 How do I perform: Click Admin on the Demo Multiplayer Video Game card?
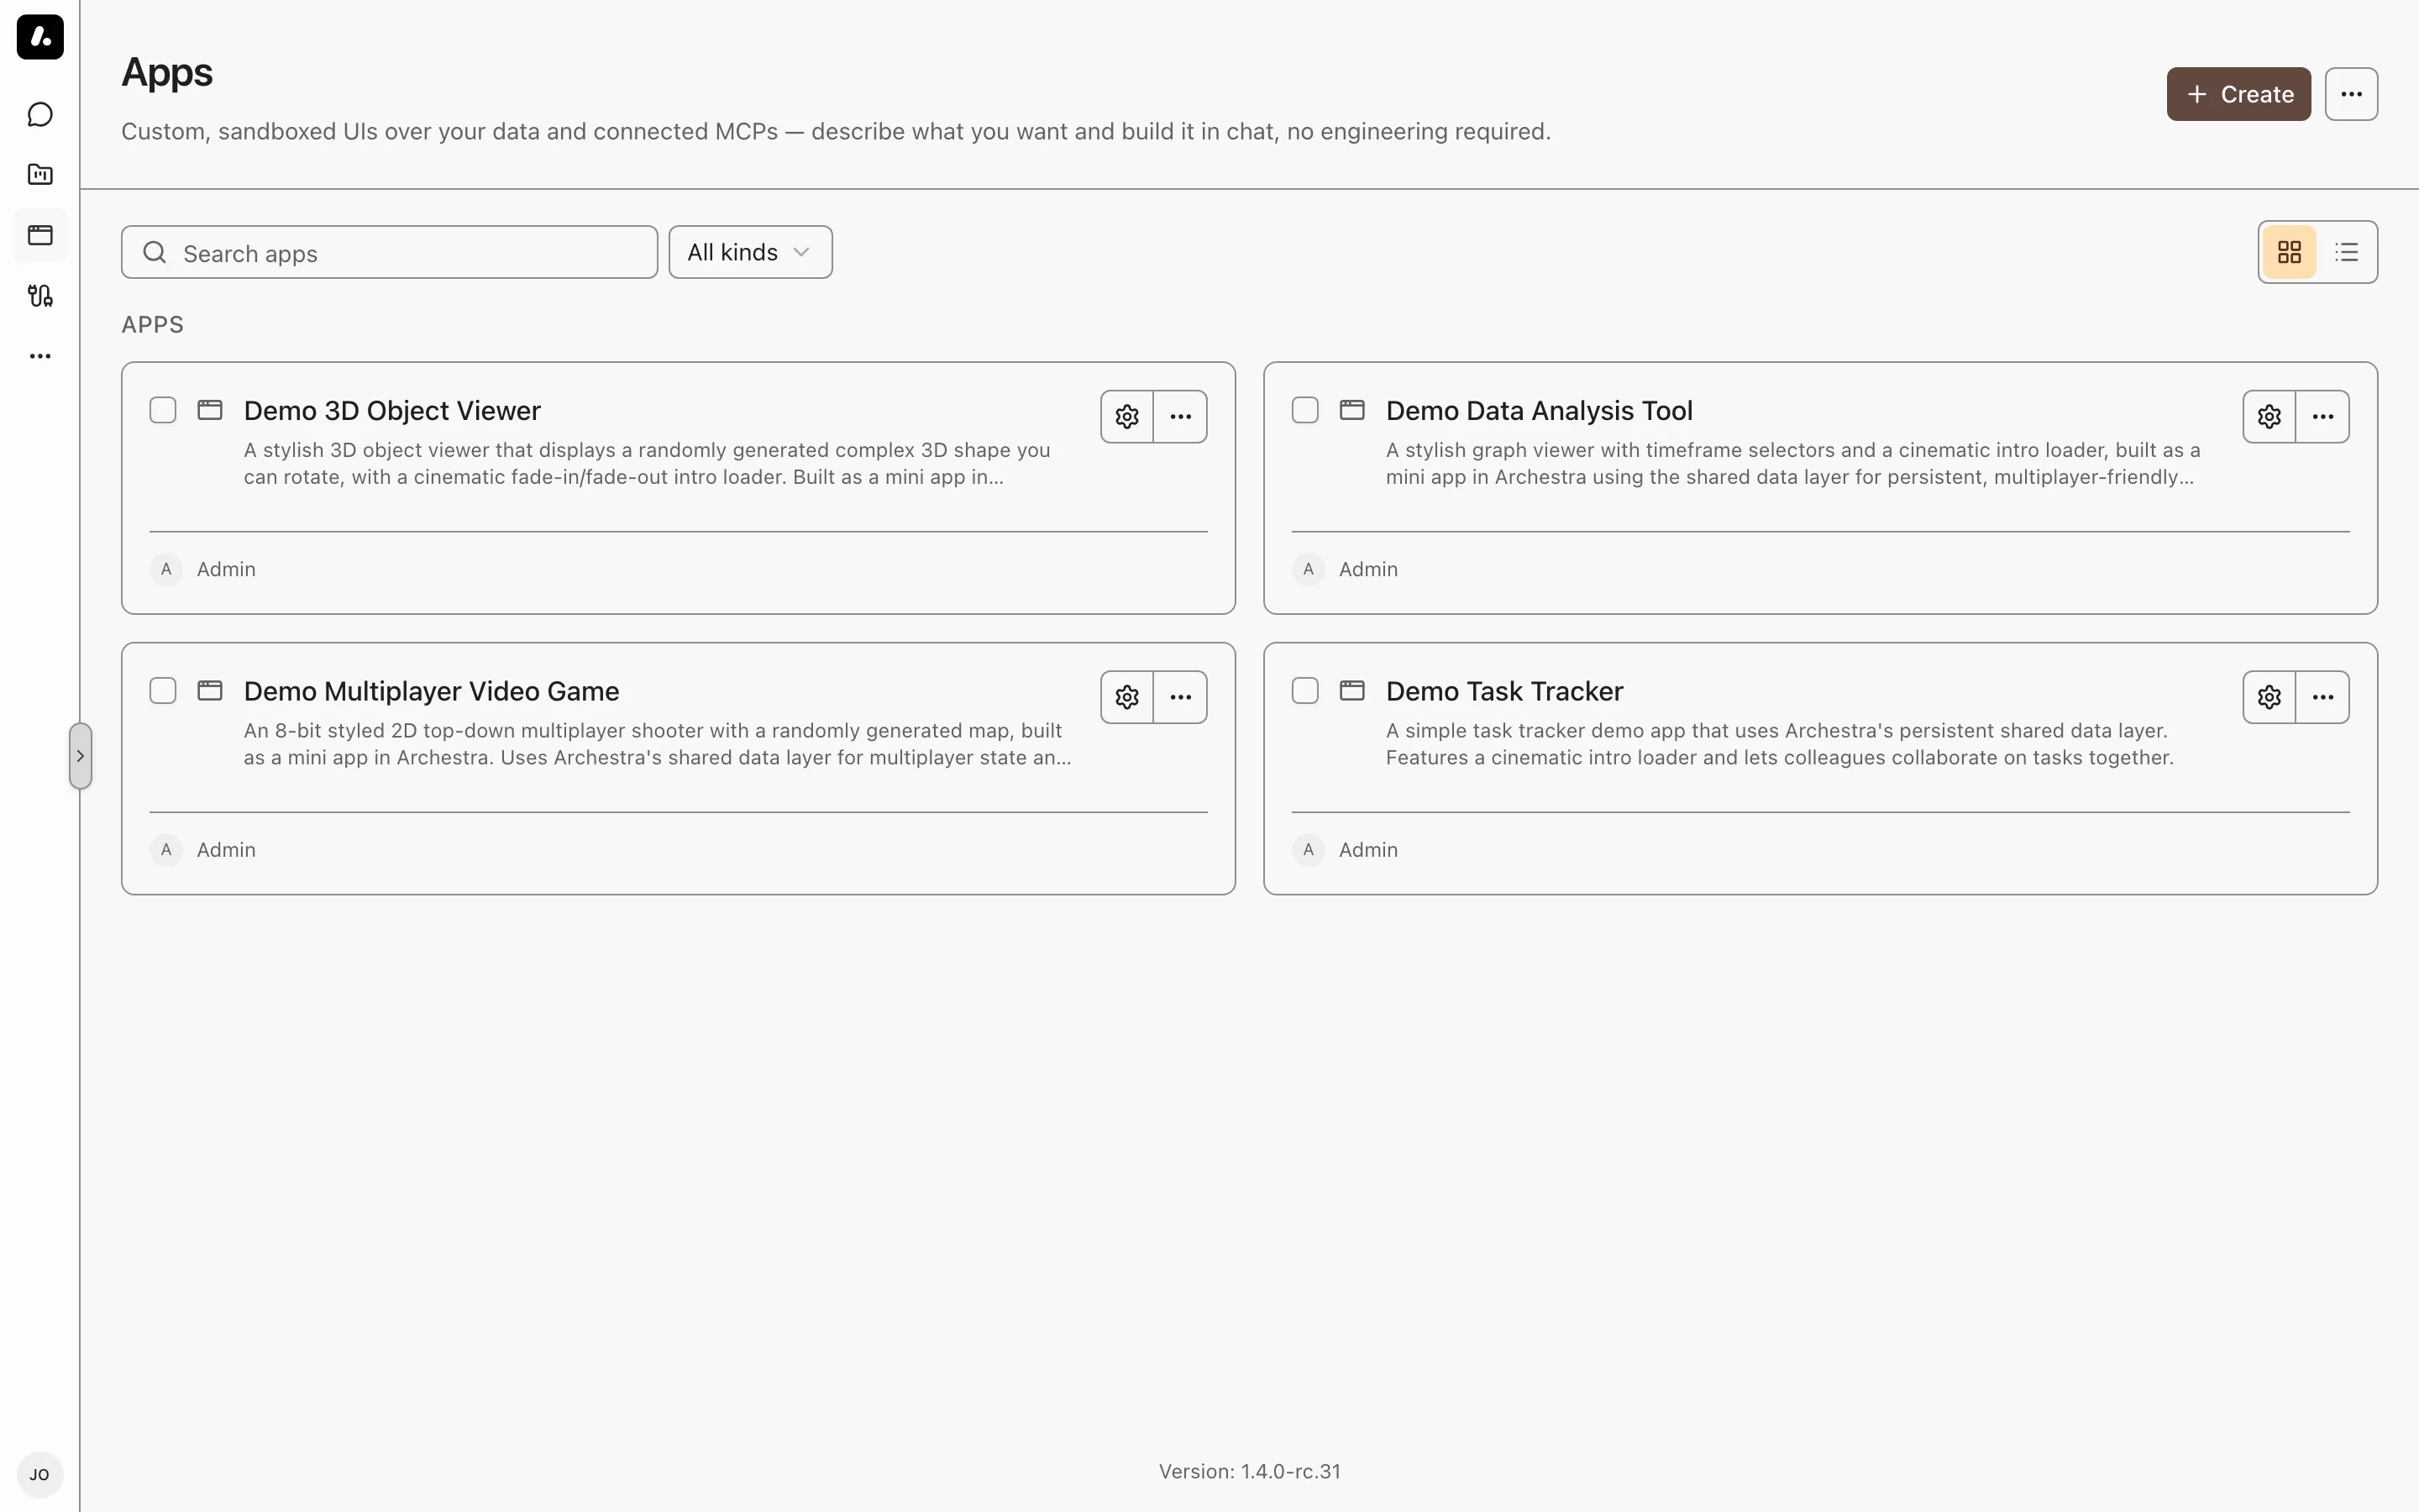coord(226,850)
